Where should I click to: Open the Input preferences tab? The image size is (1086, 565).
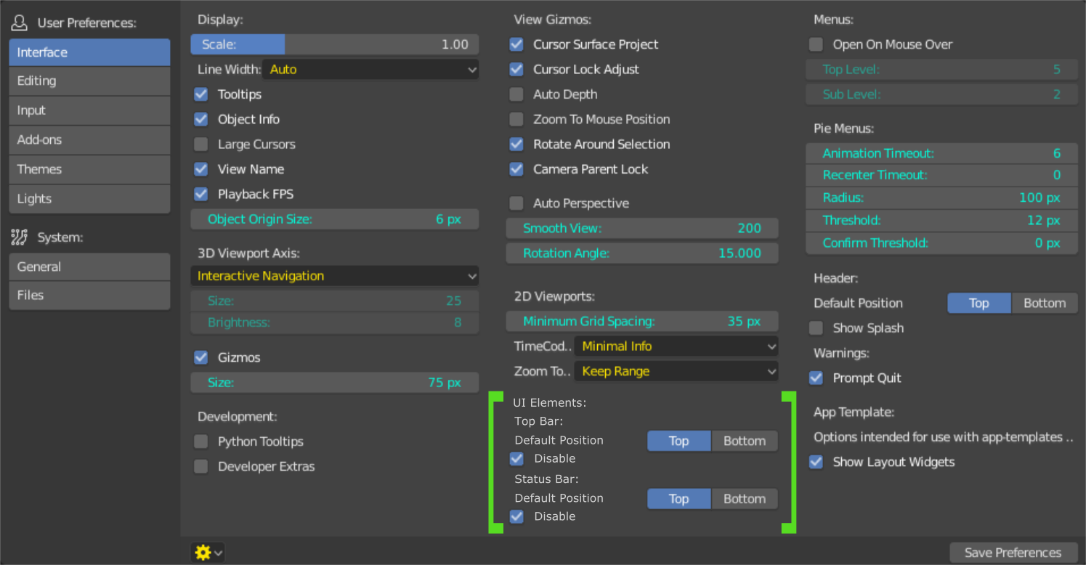click(x=89, y=110)
